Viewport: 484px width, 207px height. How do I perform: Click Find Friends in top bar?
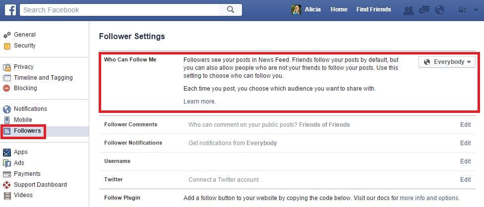coord(373,9)
